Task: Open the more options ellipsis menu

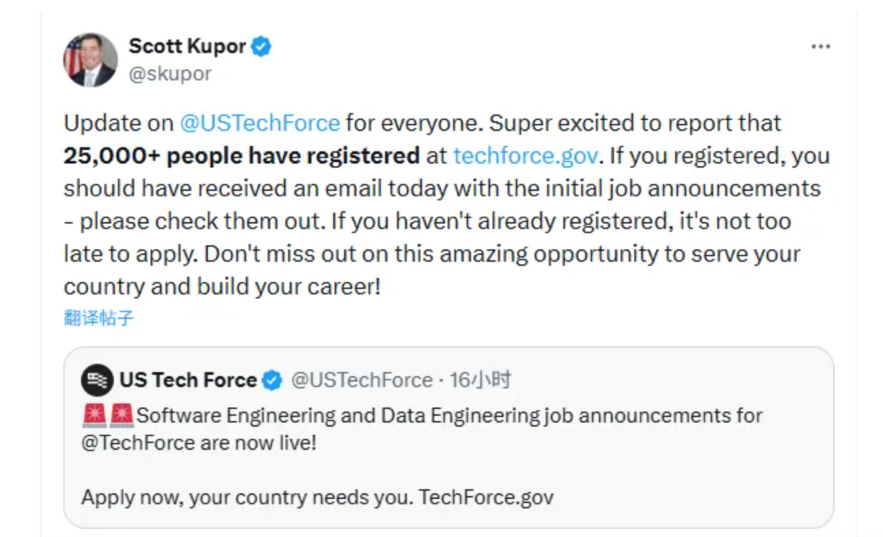Action: click(x=820, y=47)
